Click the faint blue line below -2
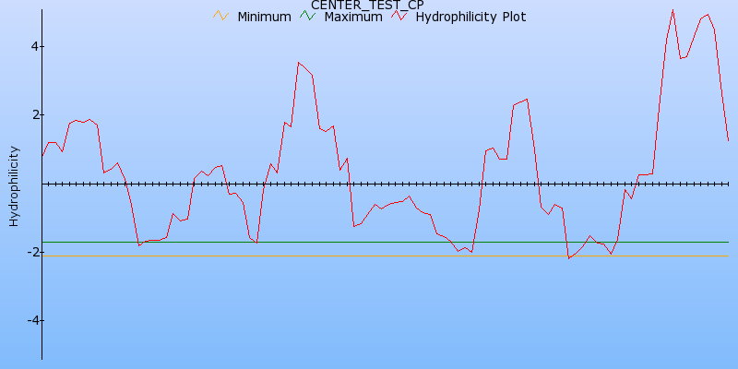Image resolution: width=738 pixels, height=369 pixels. [x=369, y=256]
